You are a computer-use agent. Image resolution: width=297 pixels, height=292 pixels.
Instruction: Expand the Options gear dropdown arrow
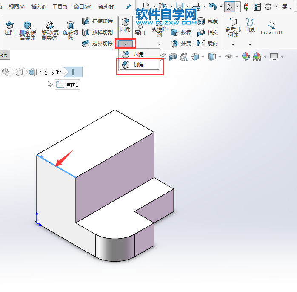(x=276, y=7)
